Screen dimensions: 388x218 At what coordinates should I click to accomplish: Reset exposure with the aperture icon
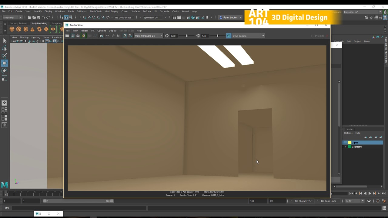pyautogui.click(x=167, y=36)
